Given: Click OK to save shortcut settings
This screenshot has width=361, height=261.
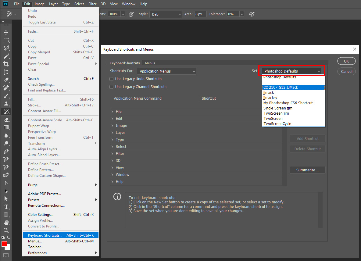Looking at the screenshot, I should tap(346, 61).
